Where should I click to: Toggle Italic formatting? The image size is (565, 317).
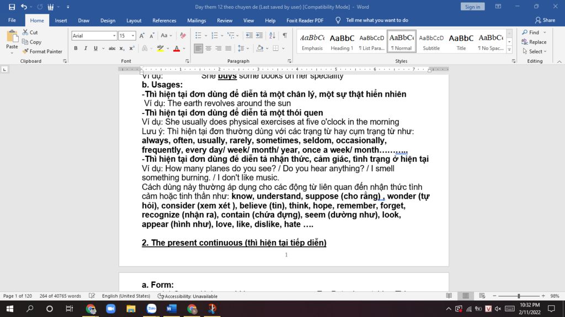(x=86, y=48)
